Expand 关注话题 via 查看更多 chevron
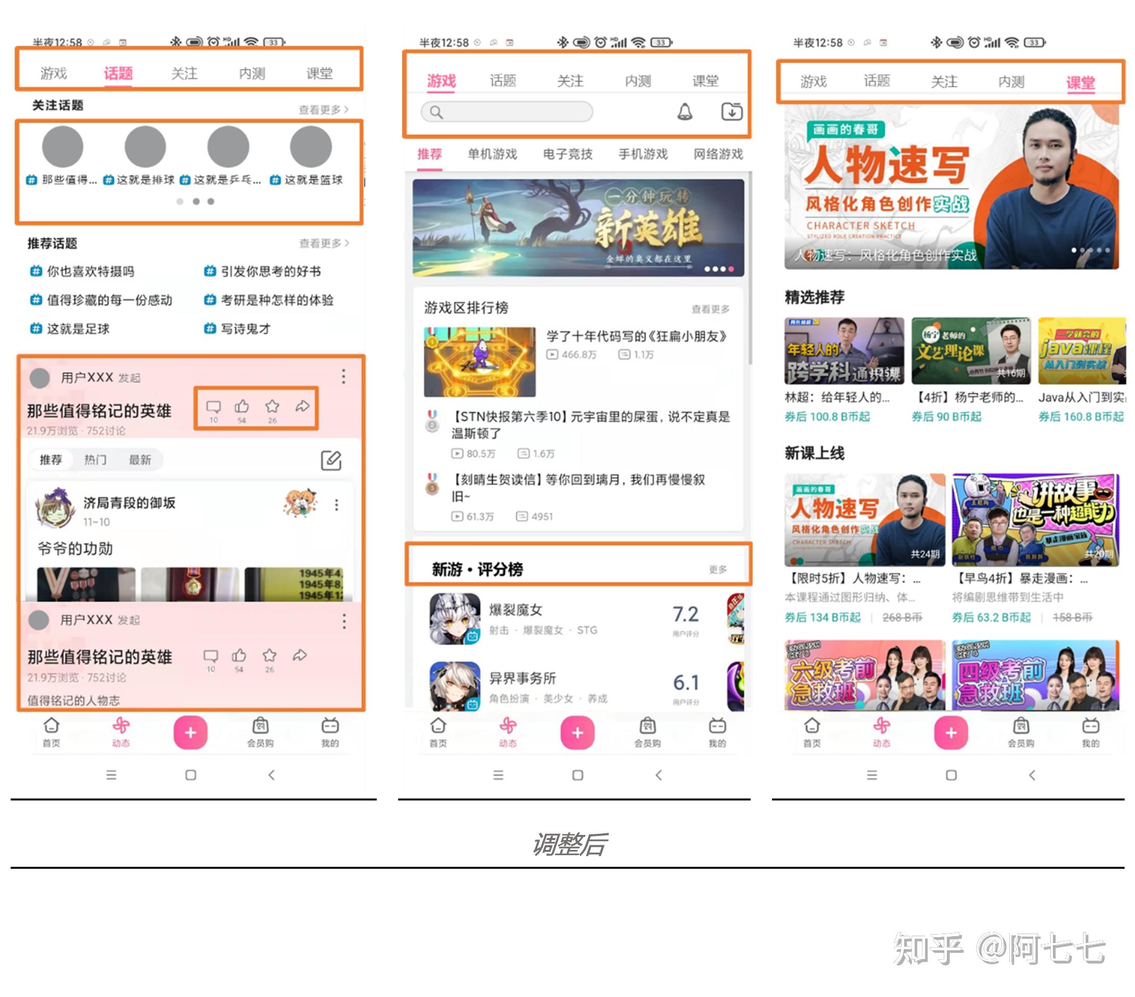This screenshot has height=997, width=1135. point(324,109)
